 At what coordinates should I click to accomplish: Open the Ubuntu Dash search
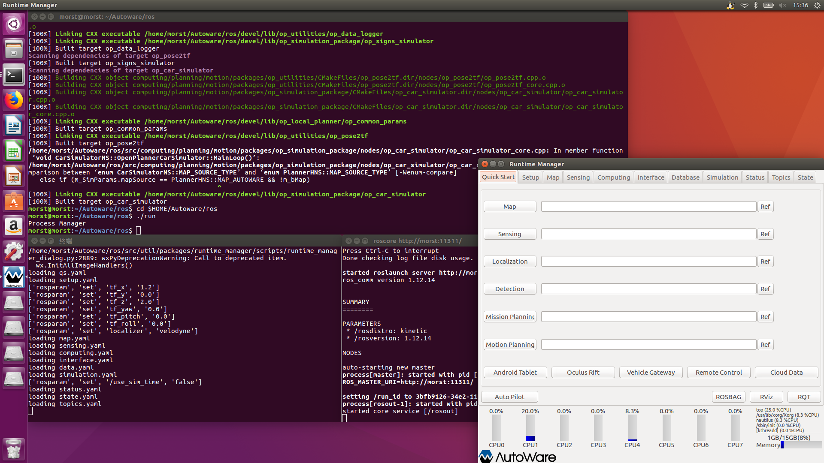[x=14, y=24]
